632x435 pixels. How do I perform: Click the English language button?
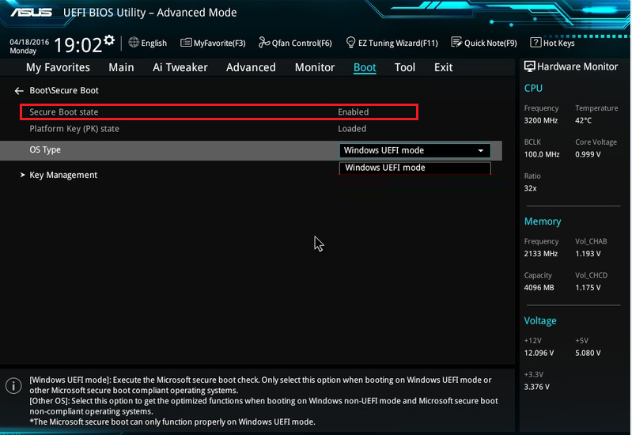[148, 43]
